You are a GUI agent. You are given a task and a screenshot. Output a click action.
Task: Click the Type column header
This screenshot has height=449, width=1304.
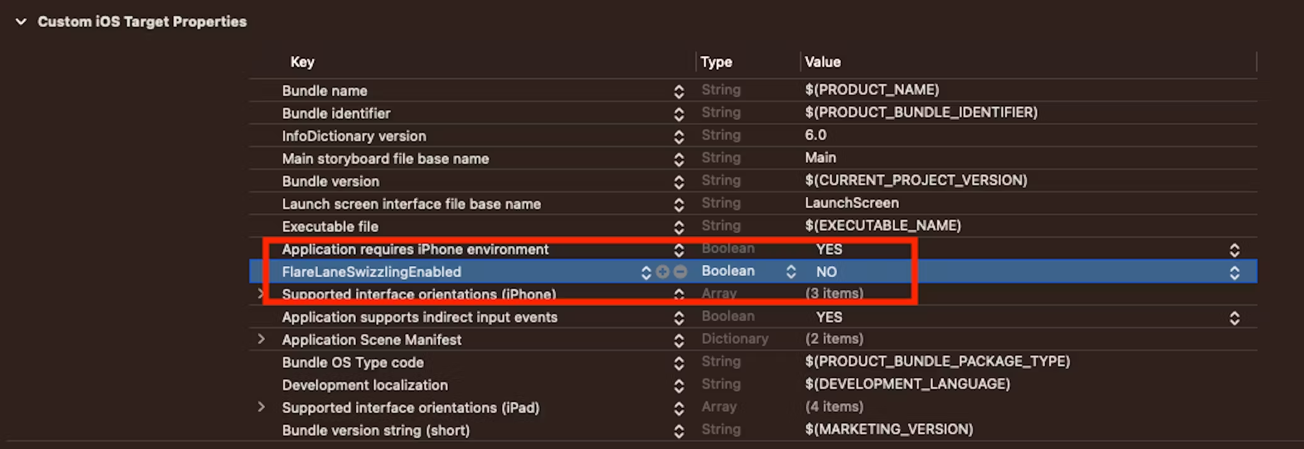[x=716, y=62]
